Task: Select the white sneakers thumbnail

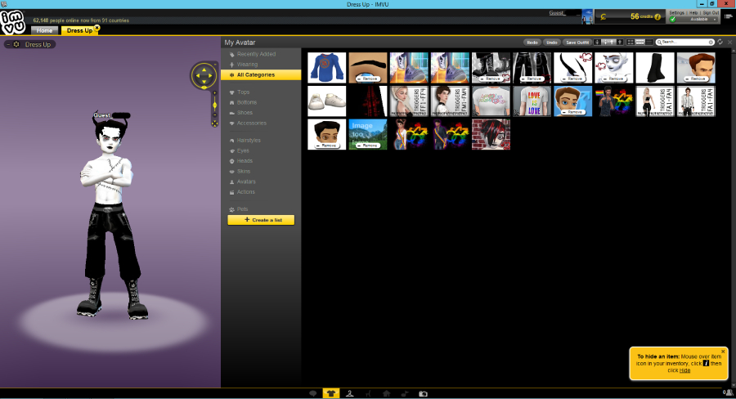Action: (326, 101)
